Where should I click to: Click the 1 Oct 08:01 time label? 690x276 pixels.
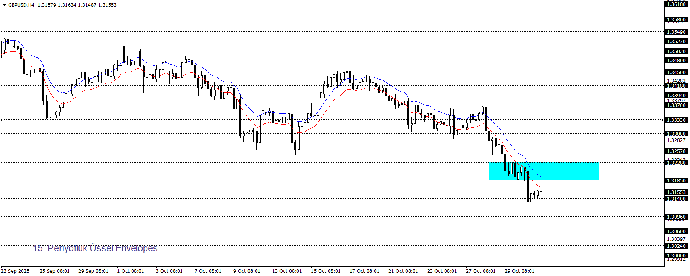click(130, 271)
